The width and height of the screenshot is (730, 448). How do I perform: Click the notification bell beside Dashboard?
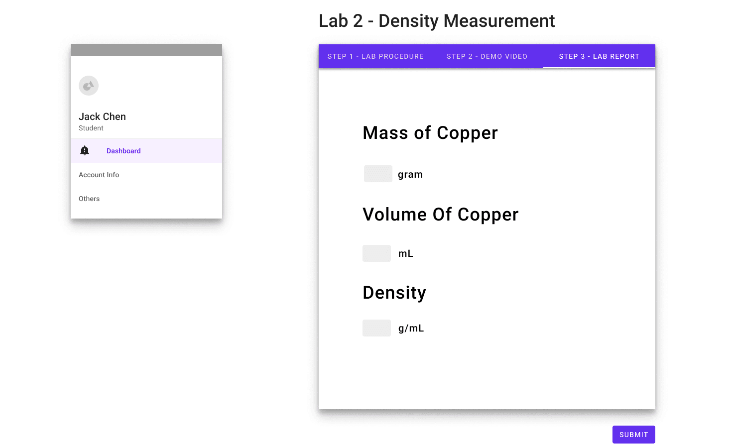(85, 150)
